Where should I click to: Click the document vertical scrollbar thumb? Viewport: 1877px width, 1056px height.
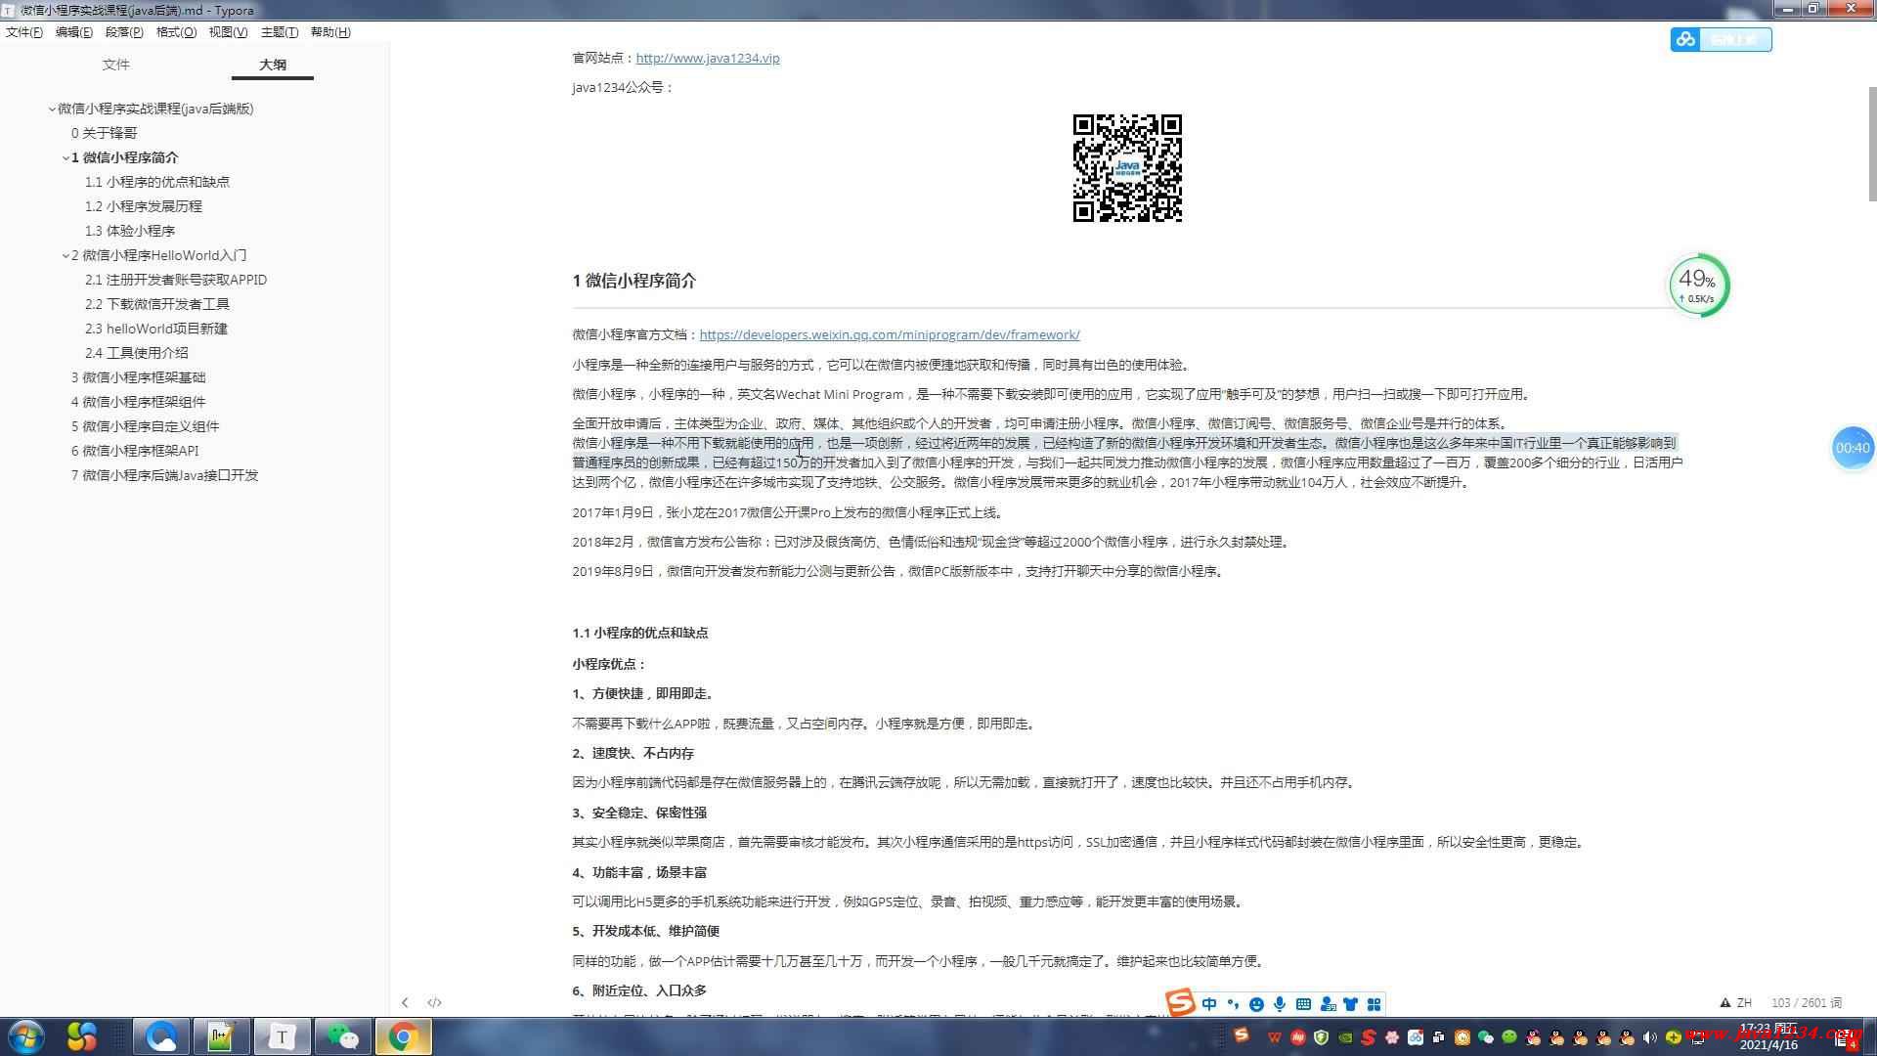click(x=1872, y=144)
